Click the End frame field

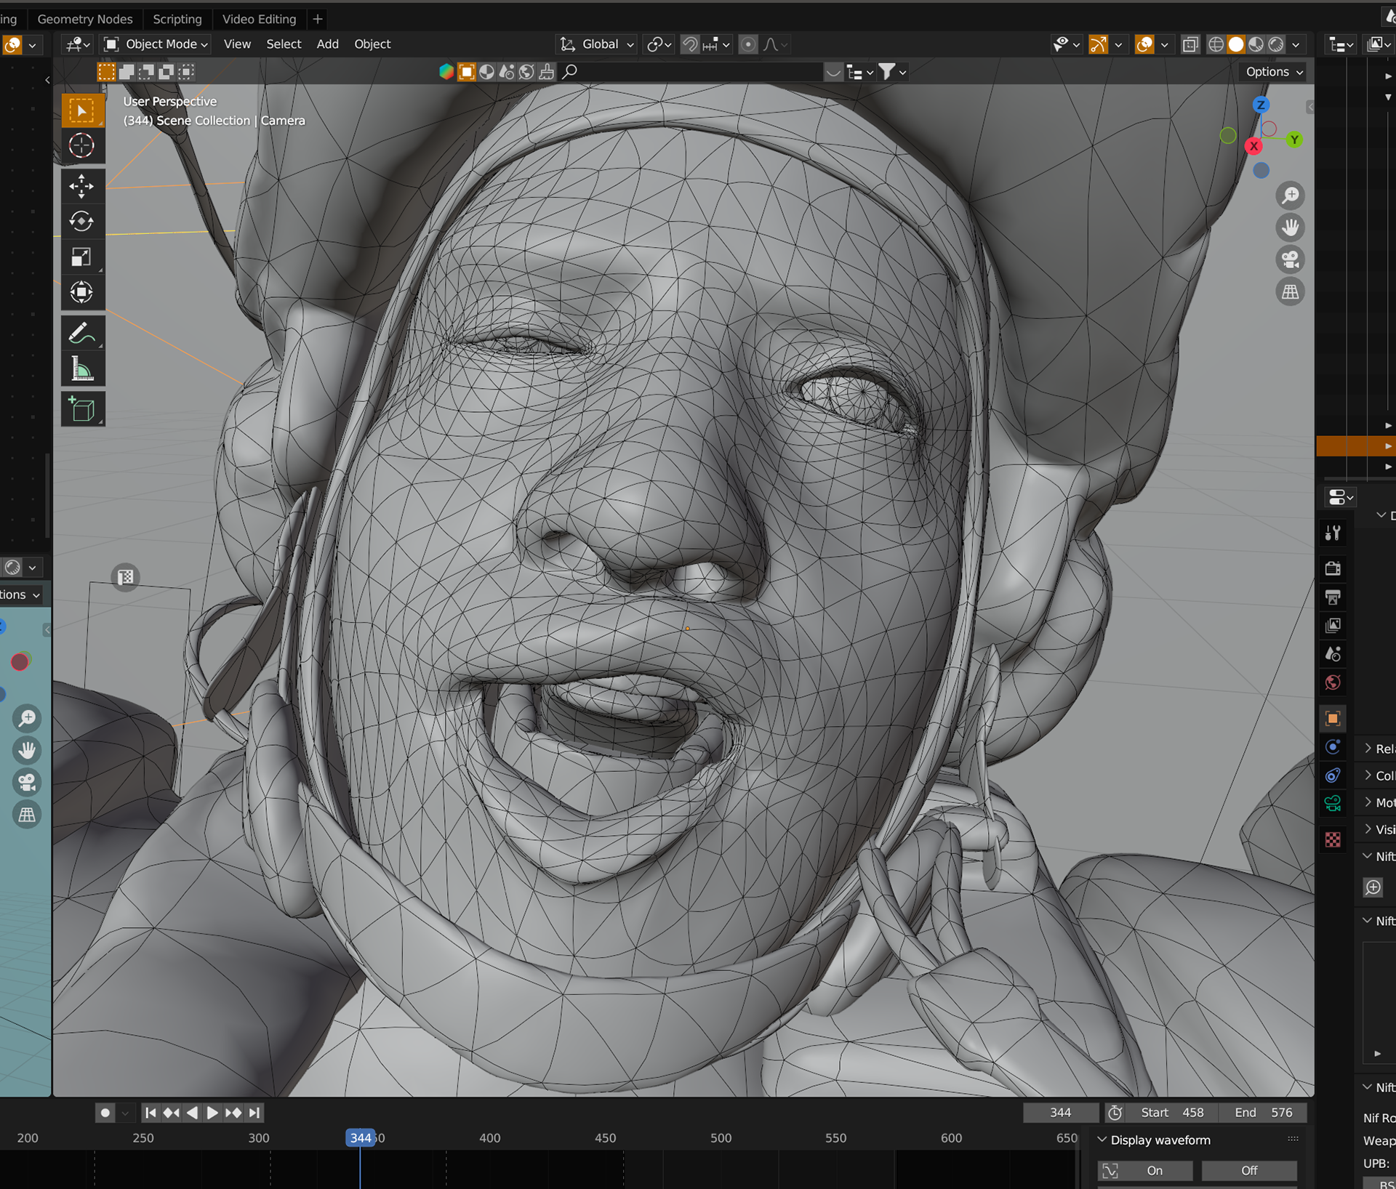click(x=1264, y=1113)
